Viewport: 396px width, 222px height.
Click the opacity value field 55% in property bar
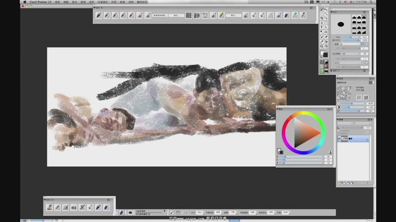coord(217,212)
